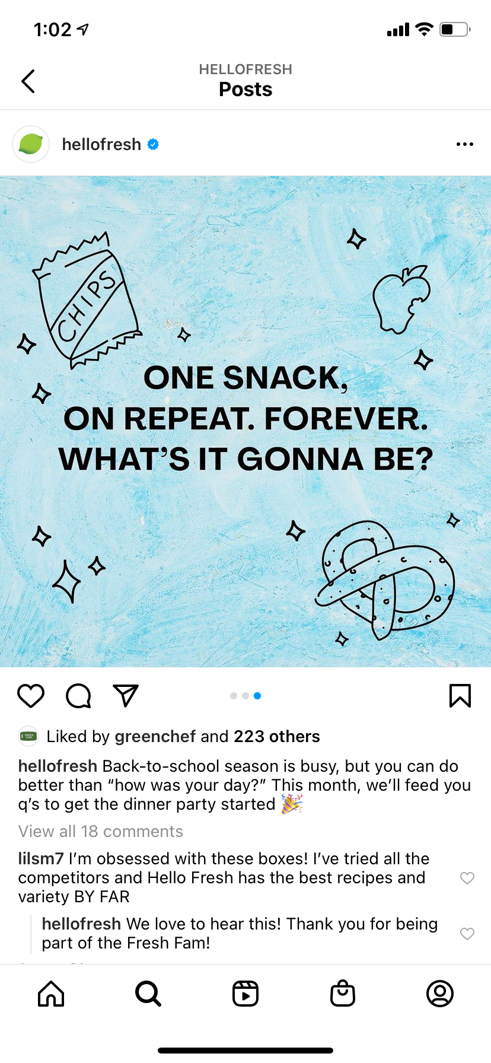Go to Home tab
491x1063 pixels.
51,994
